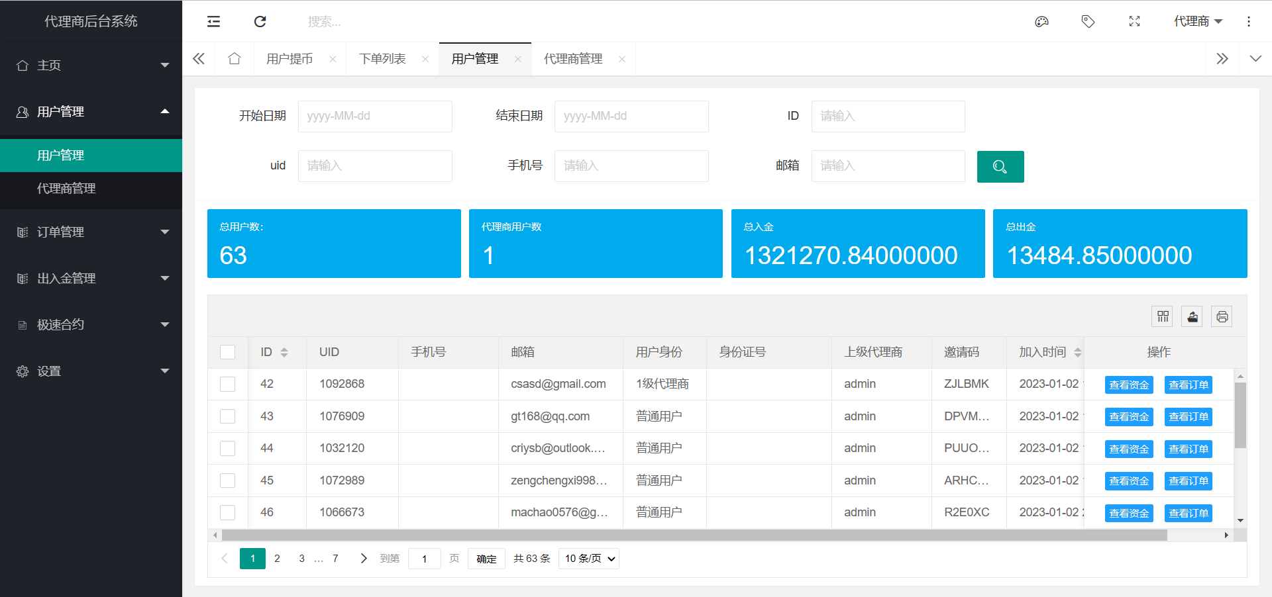Screen dimensions: 1272x597
Task: Change page size via the 10 条/页 dropdown
Action: (588, 559)
